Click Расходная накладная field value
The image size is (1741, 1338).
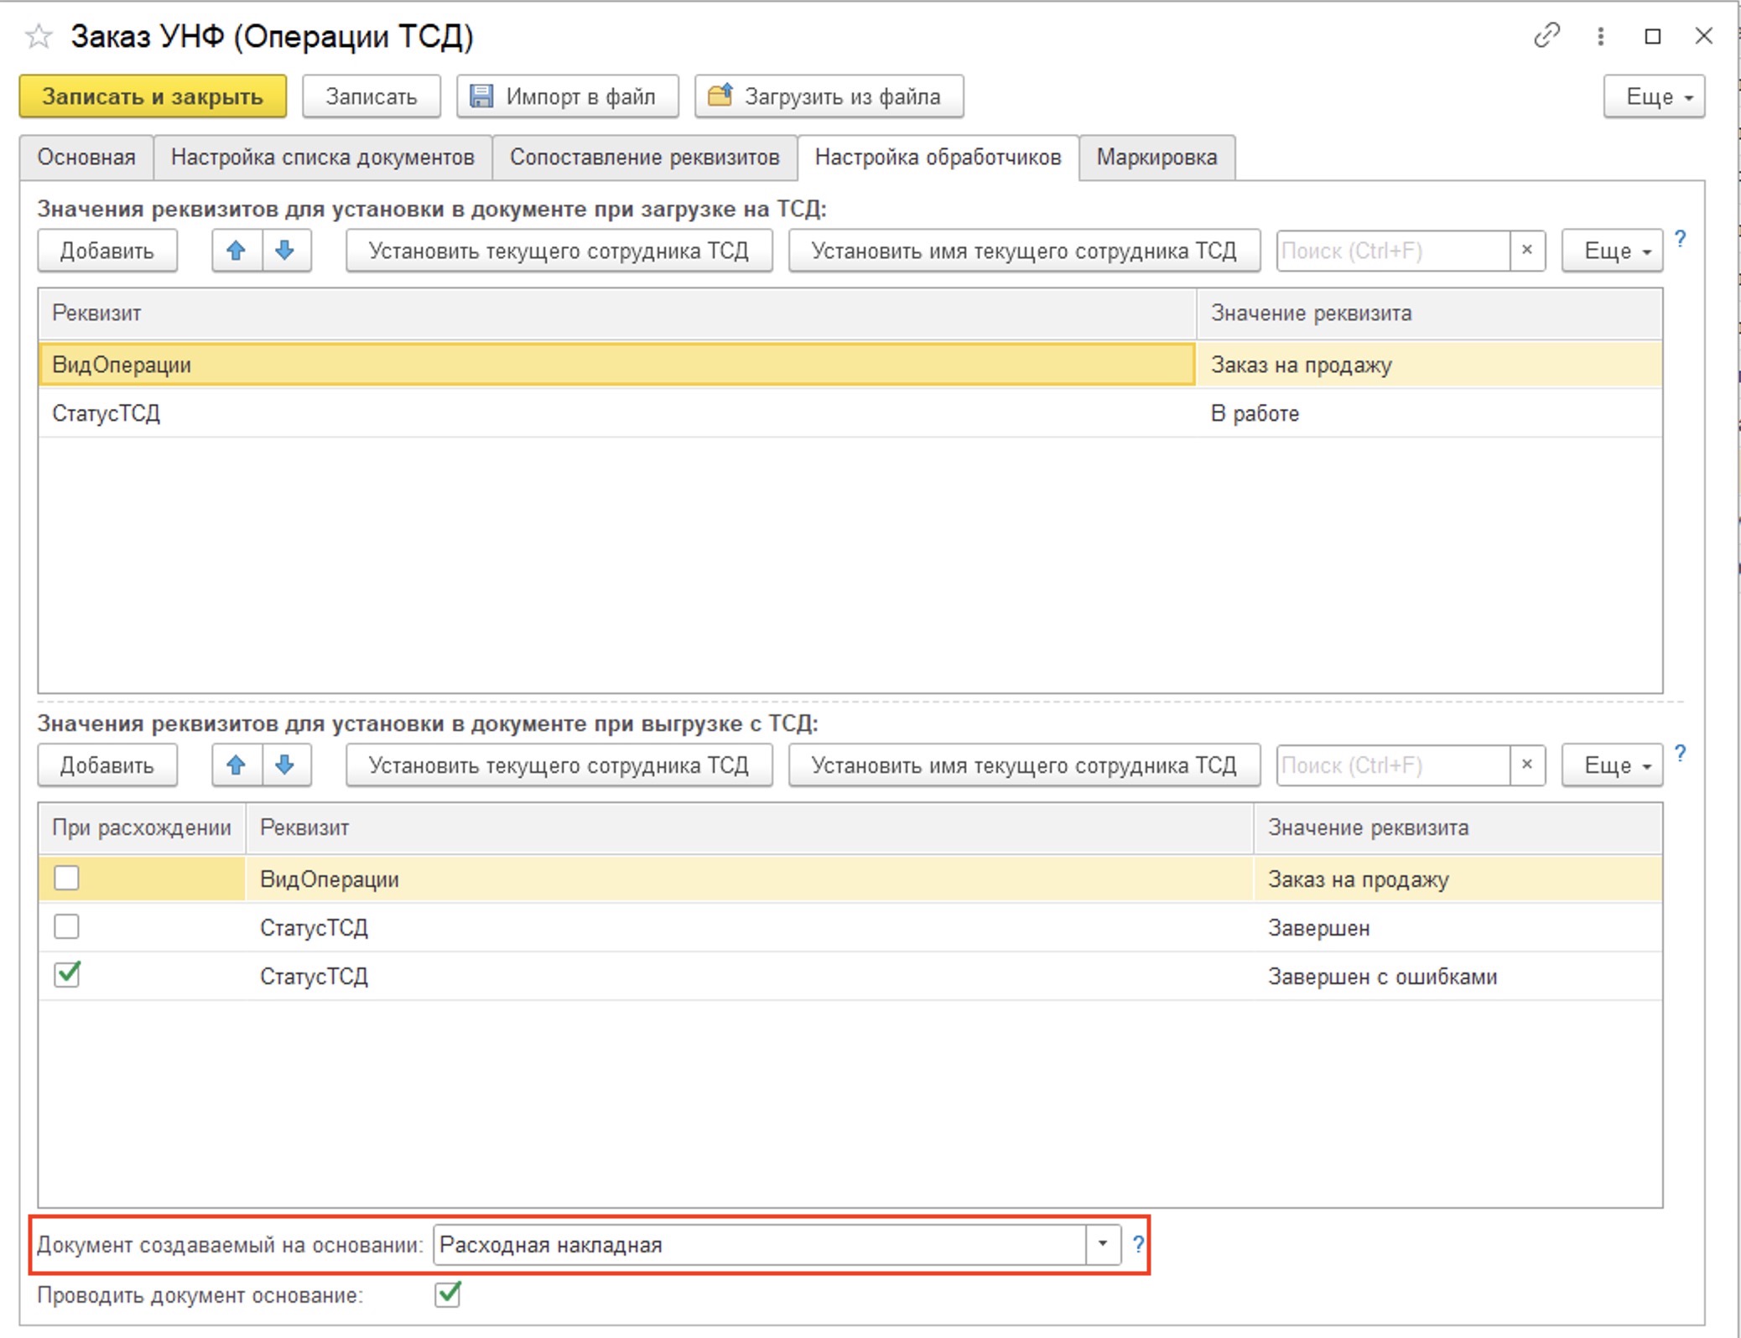[x=760, y=1245]
